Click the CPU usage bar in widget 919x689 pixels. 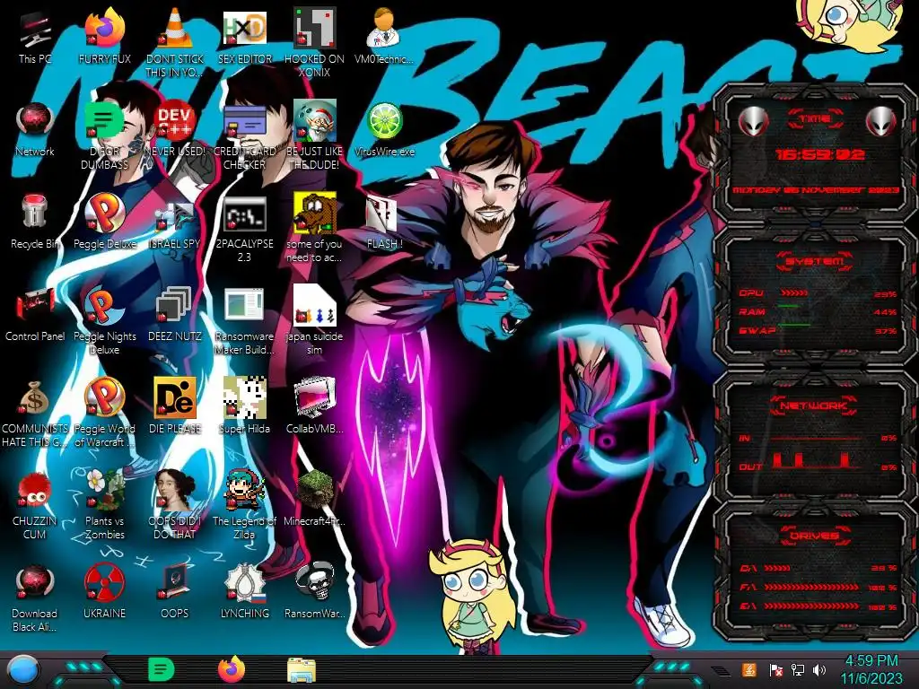(793, 293)
